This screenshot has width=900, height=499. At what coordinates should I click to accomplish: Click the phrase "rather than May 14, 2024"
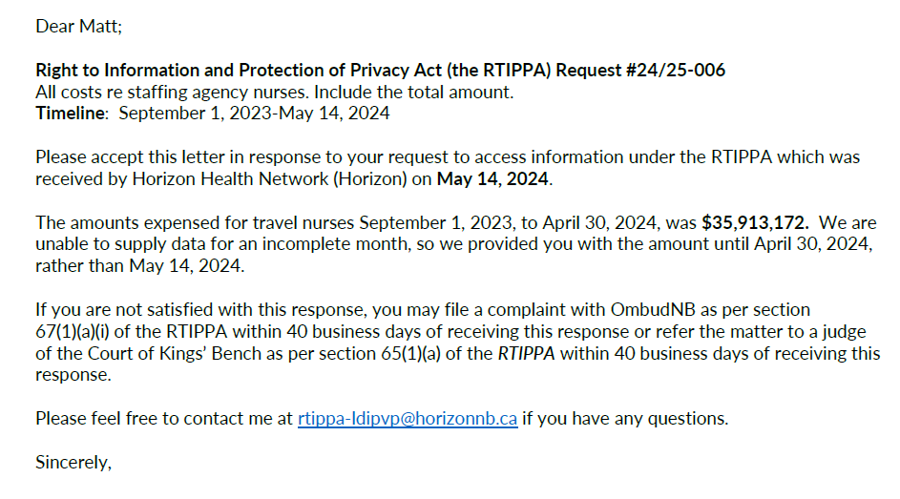[138, 267]
